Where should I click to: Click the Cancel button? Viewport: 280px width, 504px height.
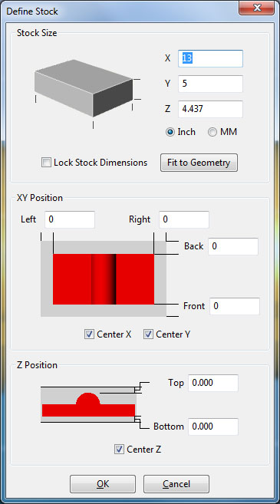pos(176,484)
